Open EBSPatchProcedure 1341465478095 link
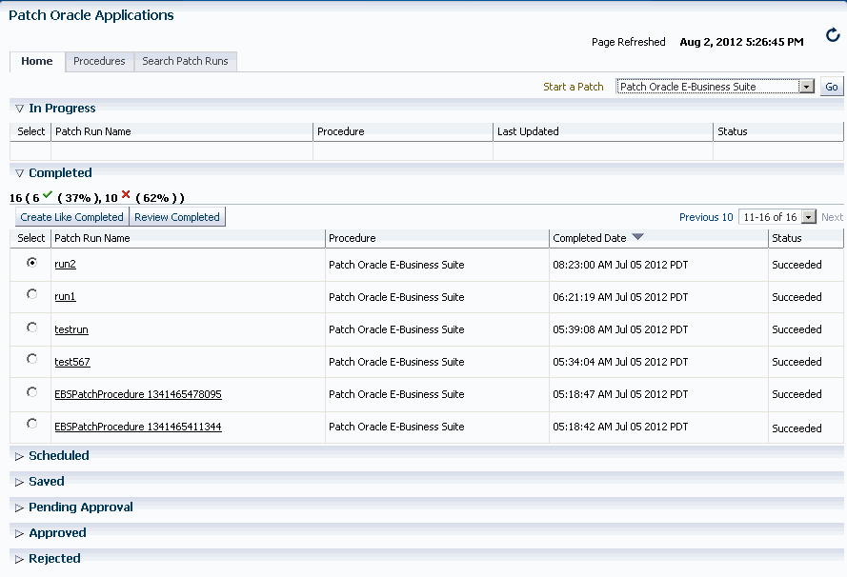 click(x=138, y=394)
